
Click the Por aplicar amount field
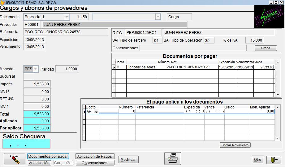pyautogui.click(x=37, y=128)
